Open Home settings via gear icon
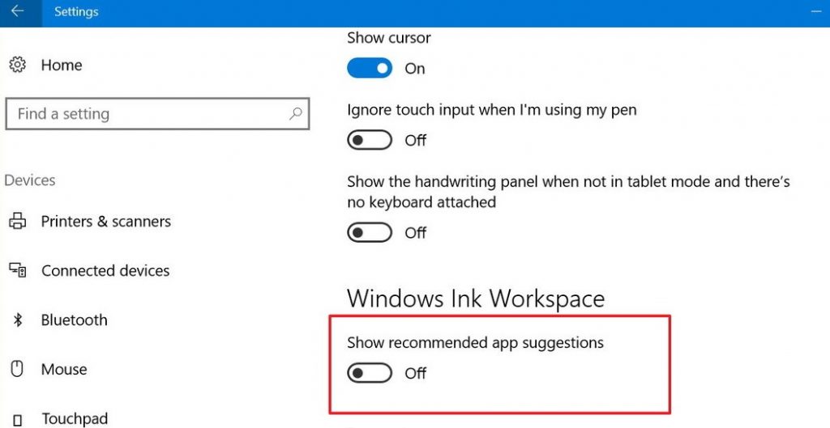This screenshot has height=428, width=830. coord(18,65)
